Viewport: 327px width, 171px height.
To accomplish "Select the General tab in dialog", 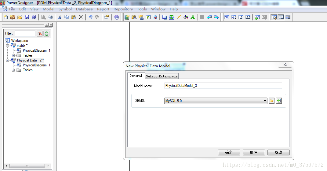I will tap(136, 76).
